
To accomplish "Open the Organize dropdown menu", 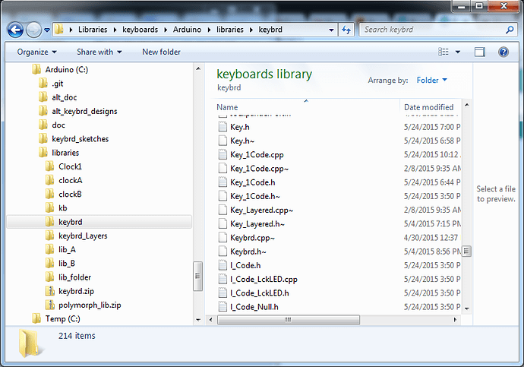I will pos(36,52).
